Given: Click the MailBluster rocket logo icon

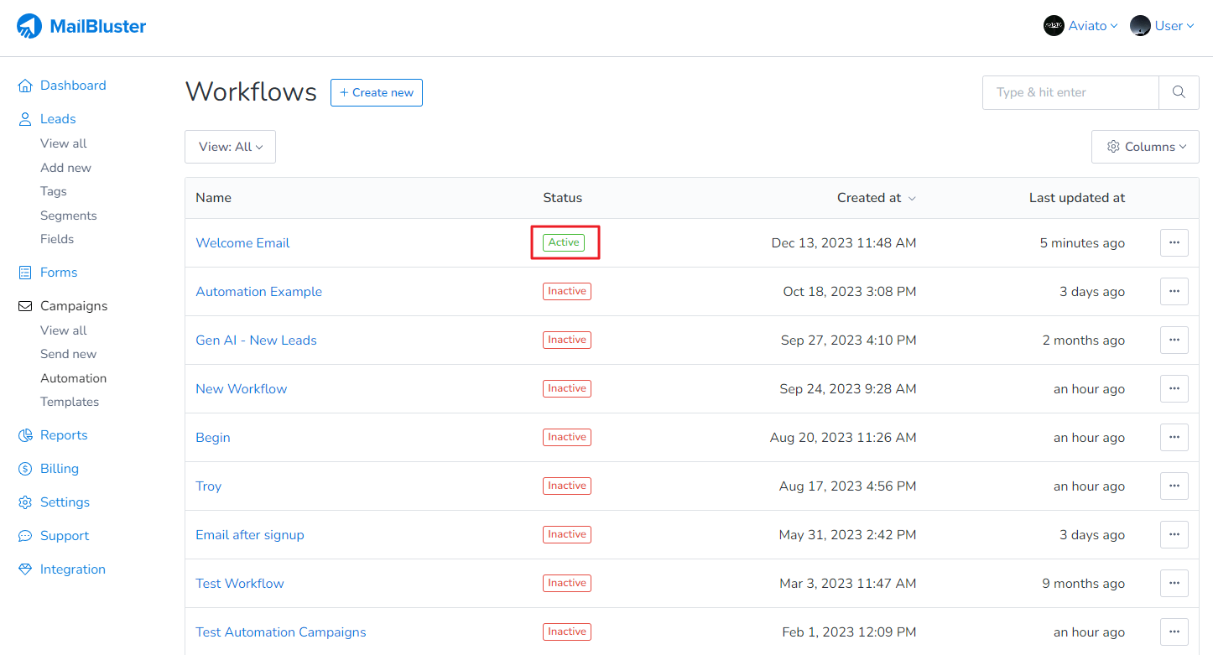Looking at the screenshot, I should [x=29, y=26].
